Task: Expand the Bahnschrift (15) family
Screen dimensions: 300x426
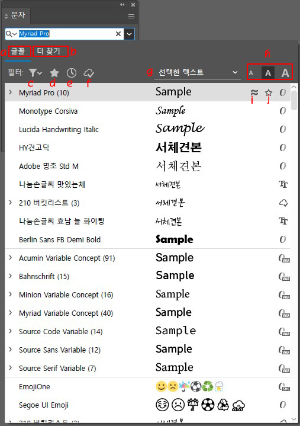Action: click(x=10, y=276)
